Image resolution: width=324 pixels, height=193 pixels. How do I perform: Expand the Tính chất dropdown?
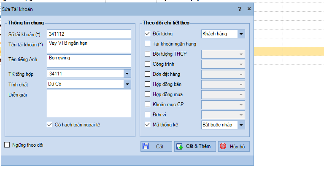tap(127, 84)
